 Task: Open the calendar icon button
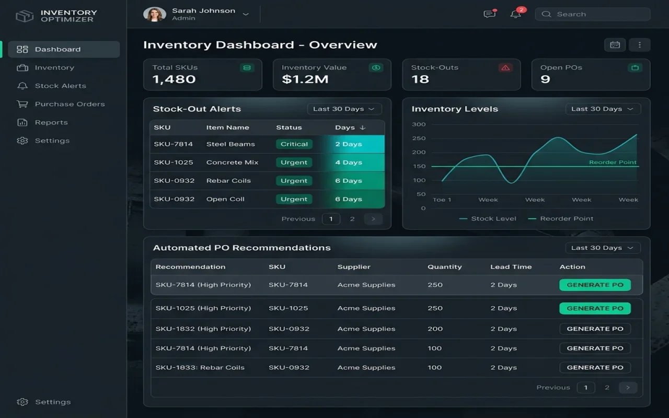click(615, 45)
